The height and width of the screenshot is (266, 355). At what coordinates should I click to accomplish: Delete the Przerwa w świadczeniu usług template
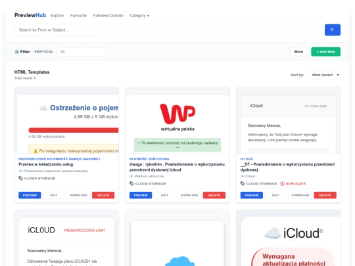point(103,195)
